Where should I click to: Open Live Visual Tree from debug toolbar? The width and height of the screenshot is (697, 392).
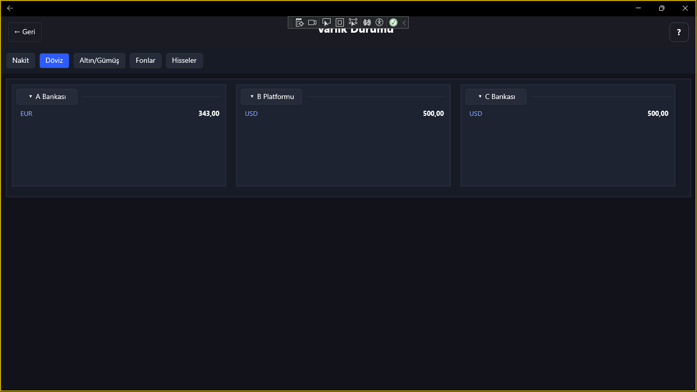coord(300,22)
